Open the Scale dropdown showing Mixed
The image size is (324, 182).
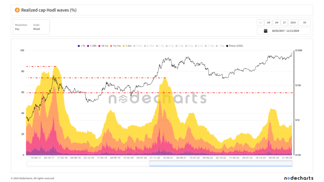(x=36, y=27)
